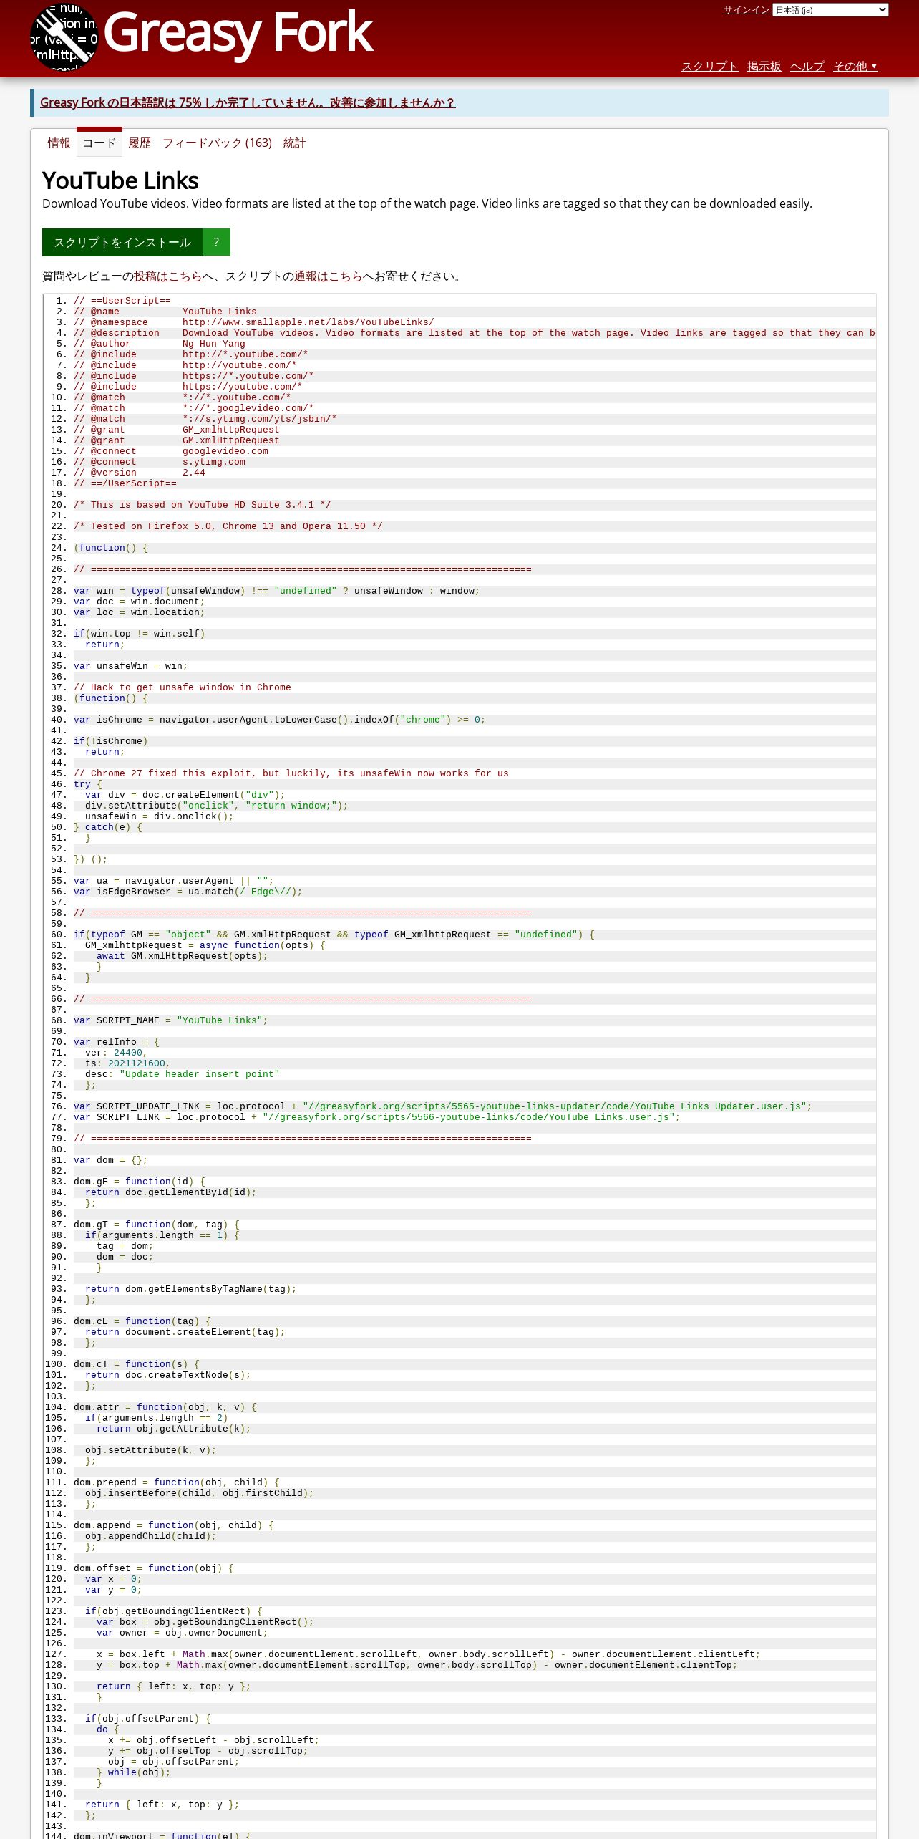Click the 投稿はこちら link

point(168,276)
